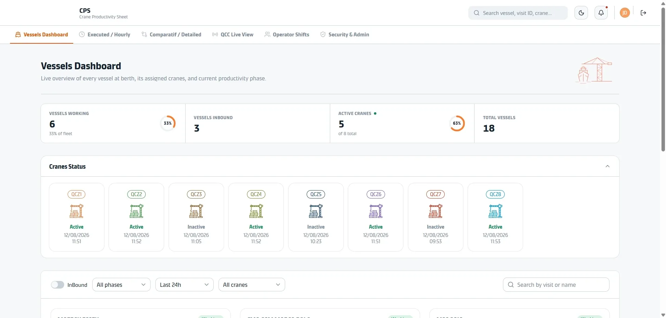Image resolution: width=666 pixels, height=318 pixels.
Task: Switch to Security & Admin tab
Action: [x=344, y=35]
